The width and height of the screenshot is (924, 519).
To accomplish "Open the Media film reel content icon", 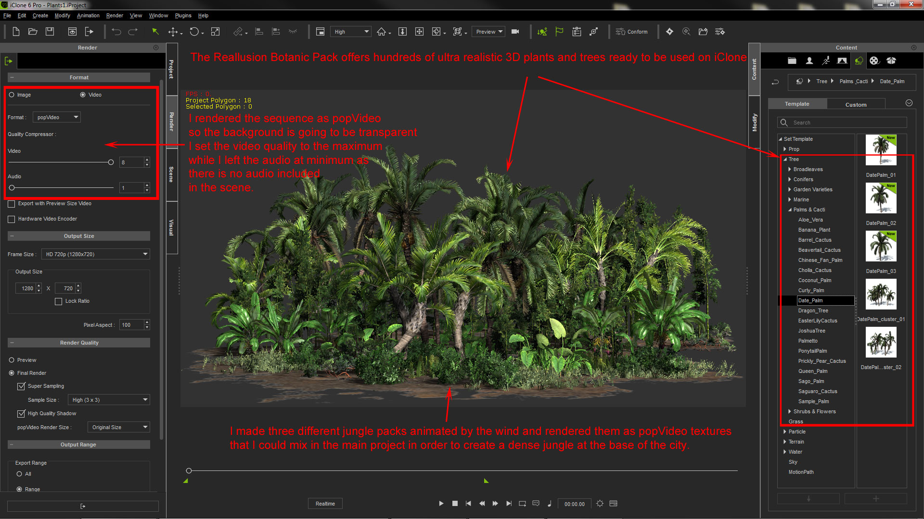I will click(874, 61).
